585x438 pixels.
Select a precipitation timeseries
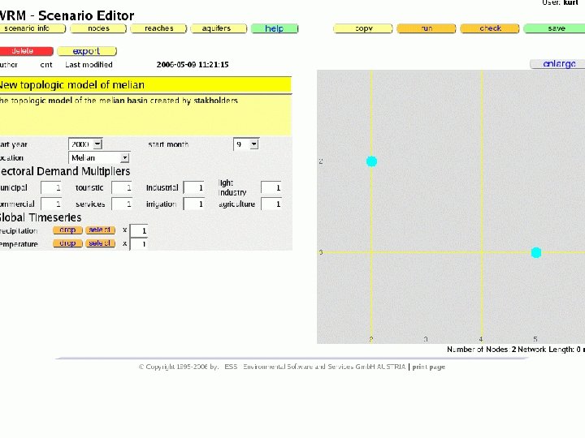(100, 230)
